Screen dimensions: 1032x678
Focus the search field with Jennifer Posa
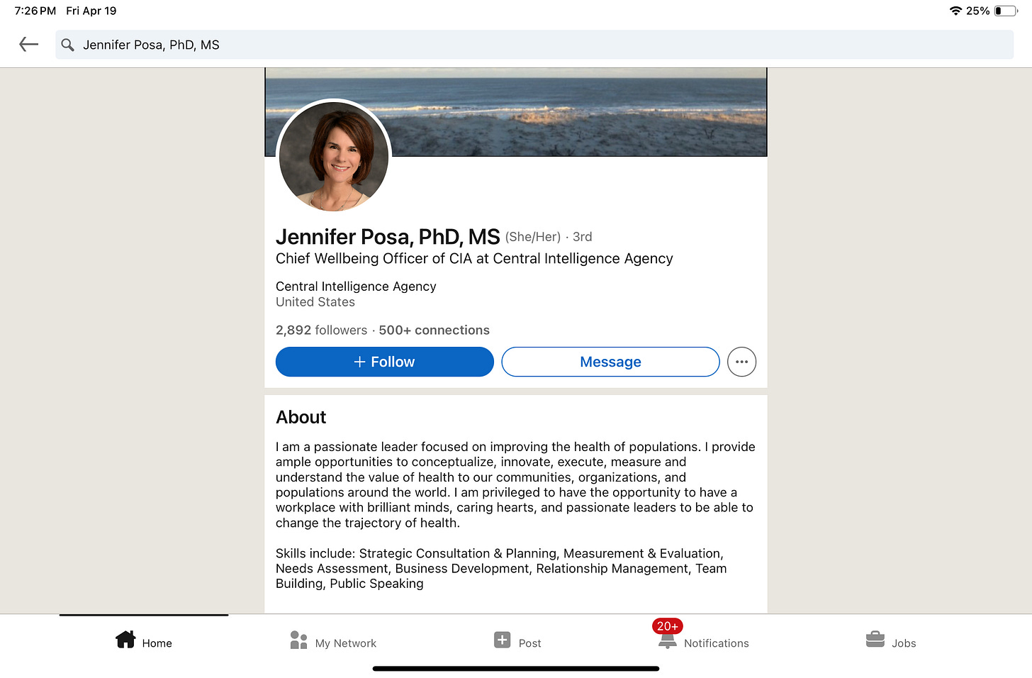(x=534, y=45)
